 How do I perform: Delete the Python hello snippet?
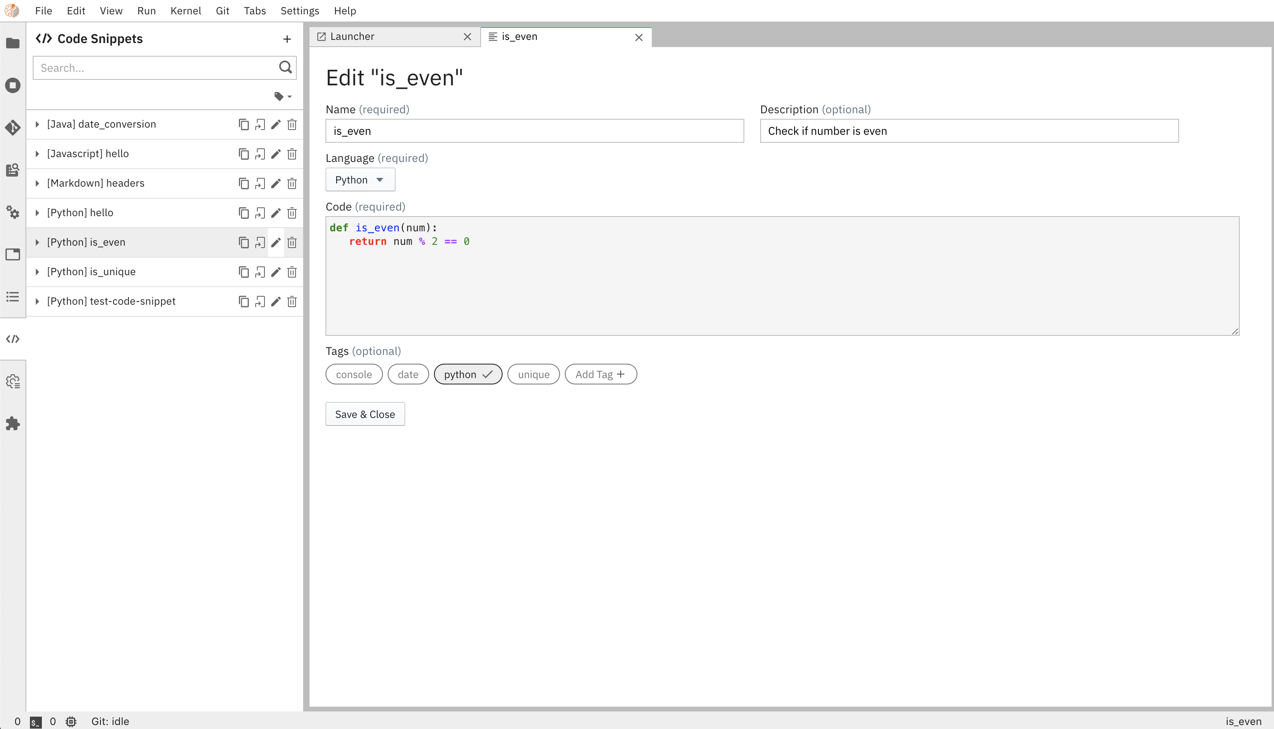coord(292,213)
